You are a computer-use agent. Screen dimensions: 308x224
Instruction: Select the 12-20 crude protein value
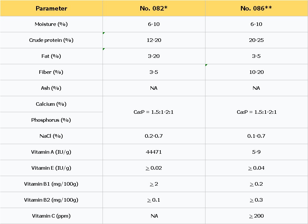(x=154, y=40)
